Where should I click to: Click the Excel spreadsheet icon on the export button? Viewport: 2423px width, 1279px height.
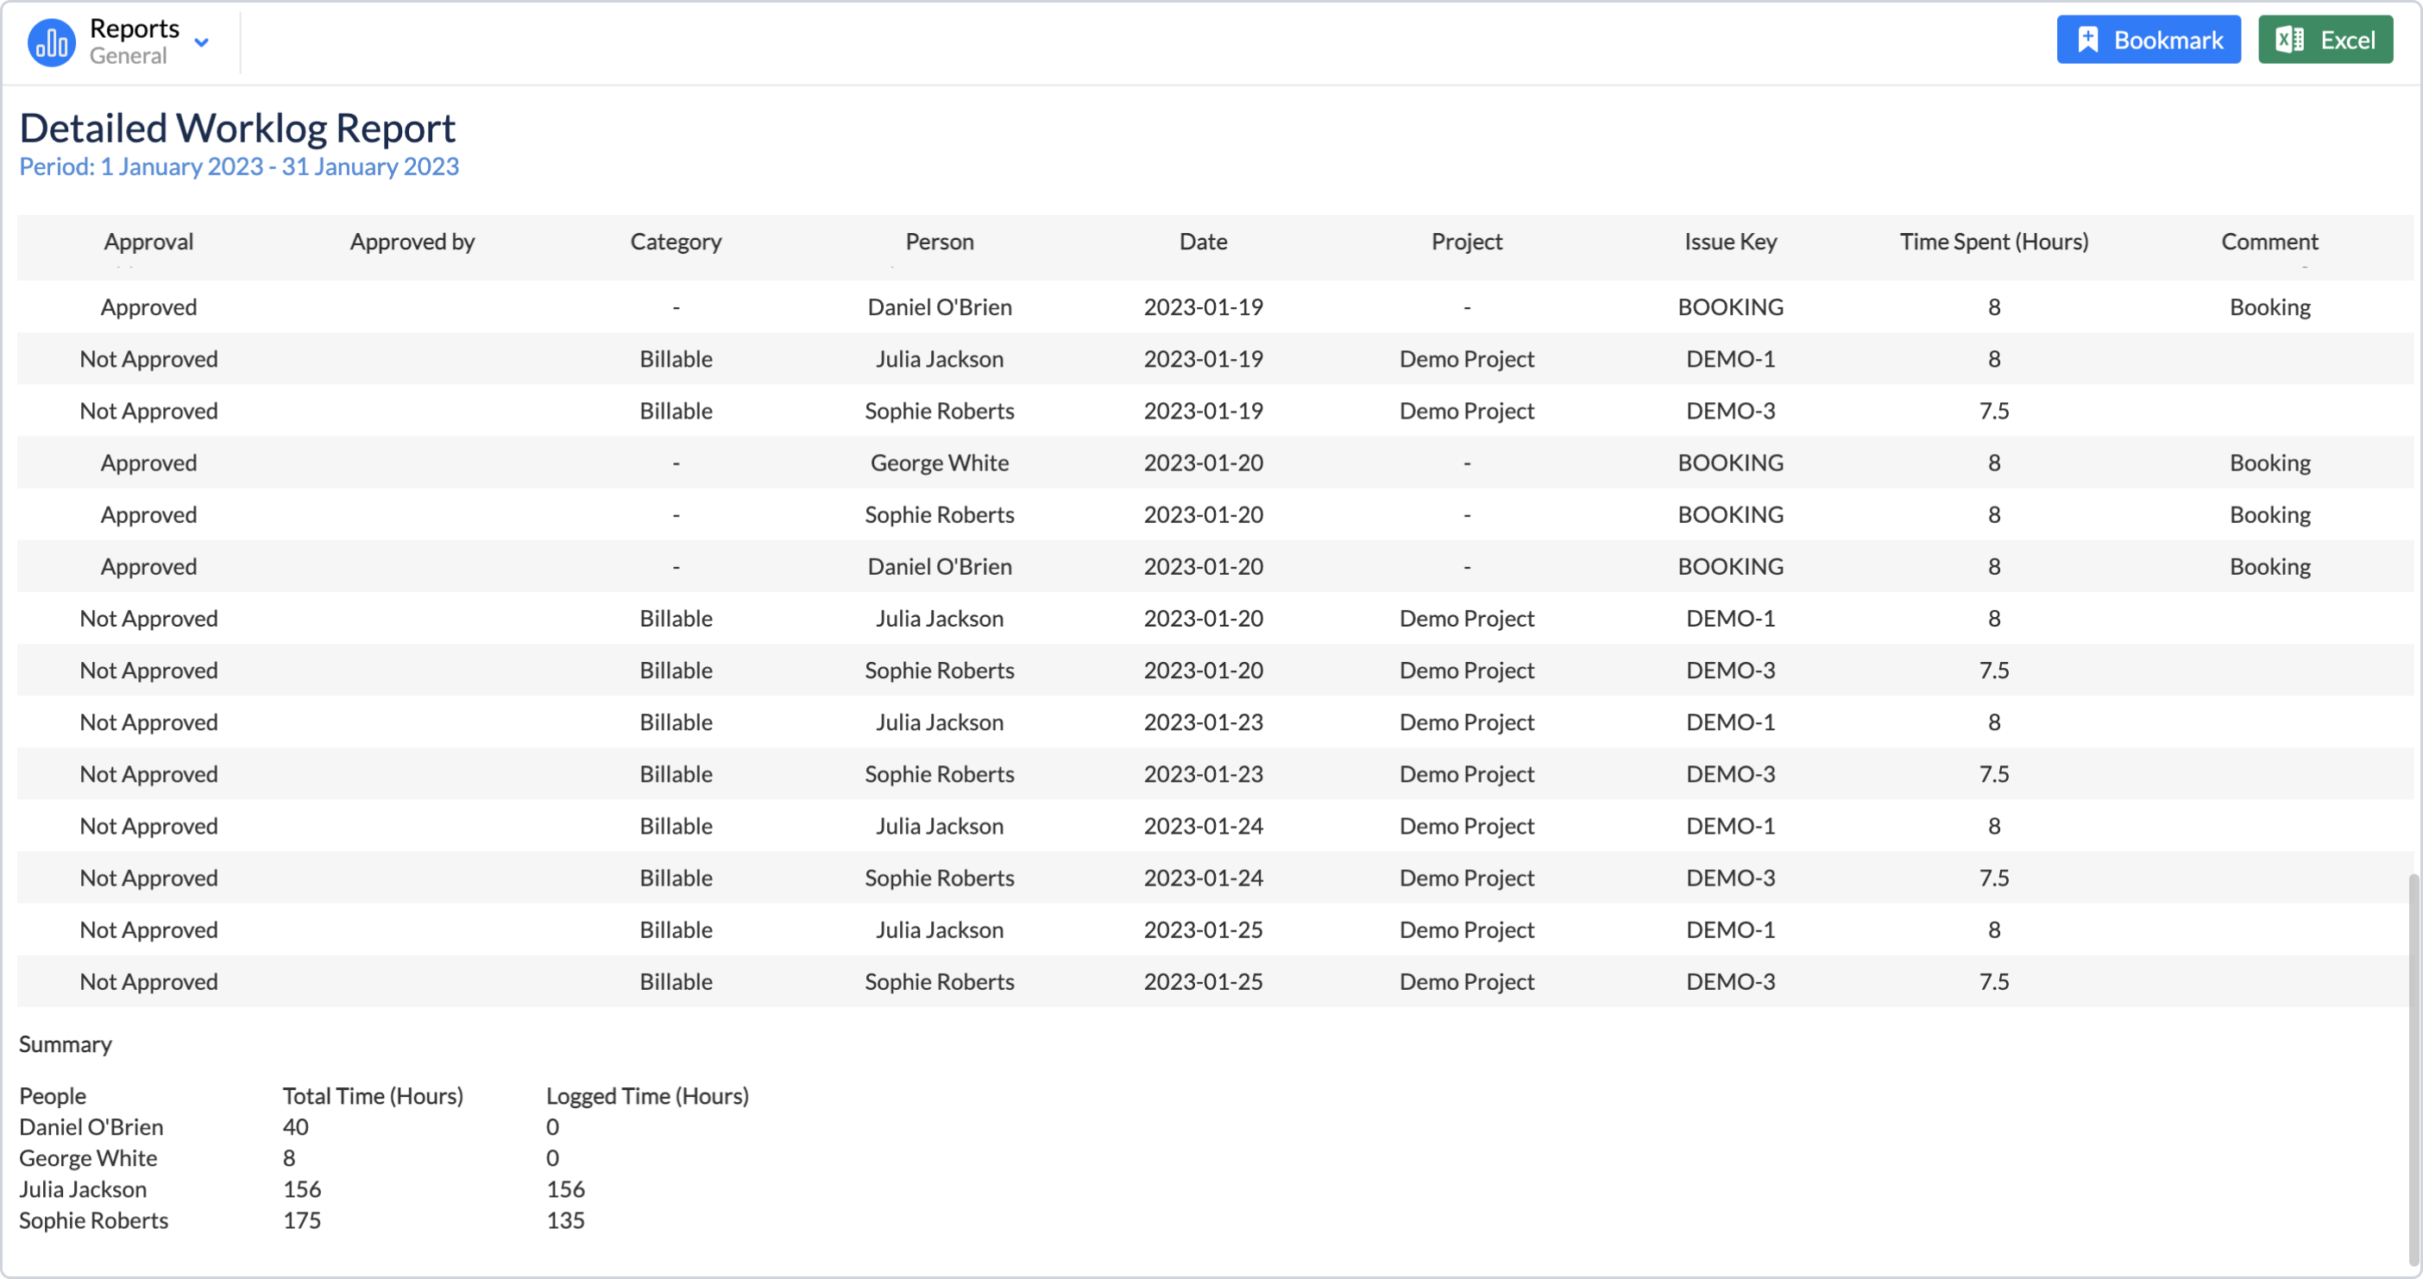(2289, 39)
